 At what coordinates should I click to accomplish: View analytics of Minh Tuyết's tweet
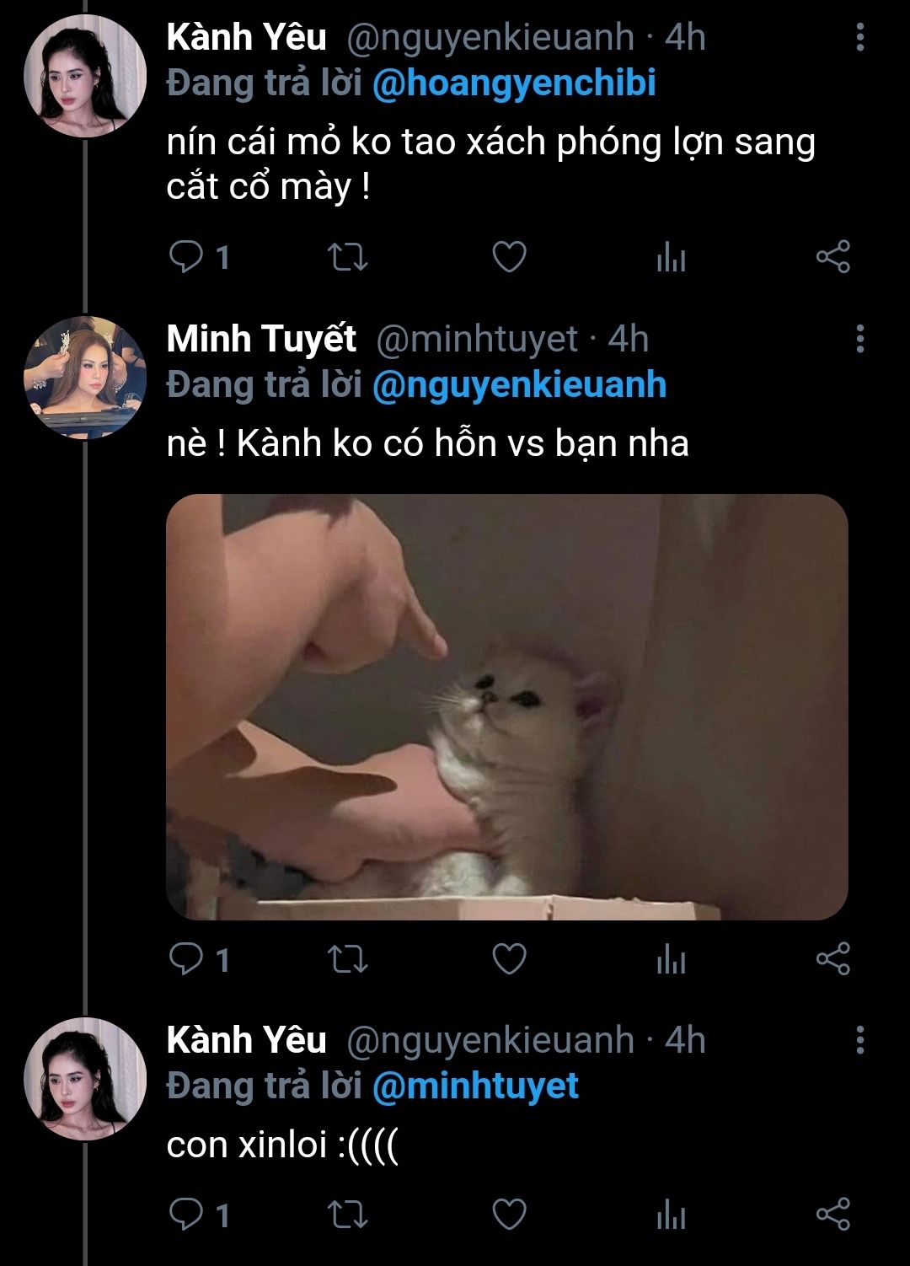click(671, 959)
